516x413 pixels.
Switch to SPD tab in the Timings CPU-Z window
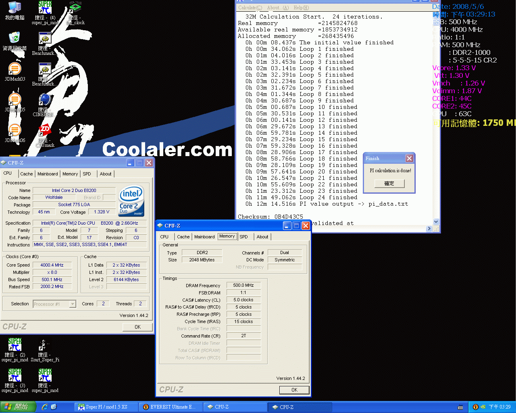(244, 237)
